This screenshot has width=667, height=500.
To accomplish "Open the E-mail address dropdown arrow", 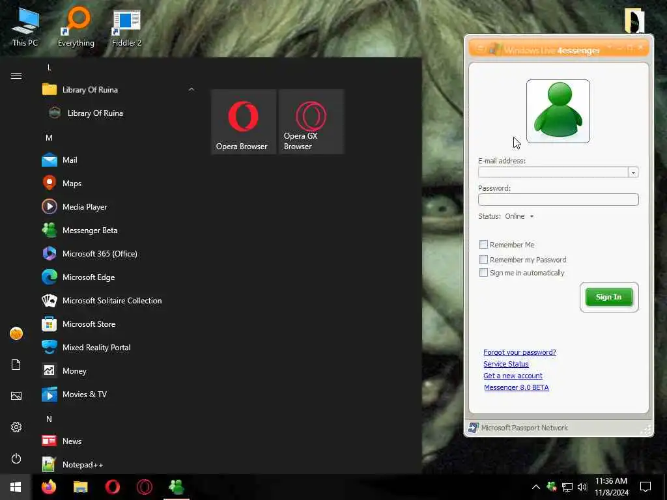I will 633,172.
